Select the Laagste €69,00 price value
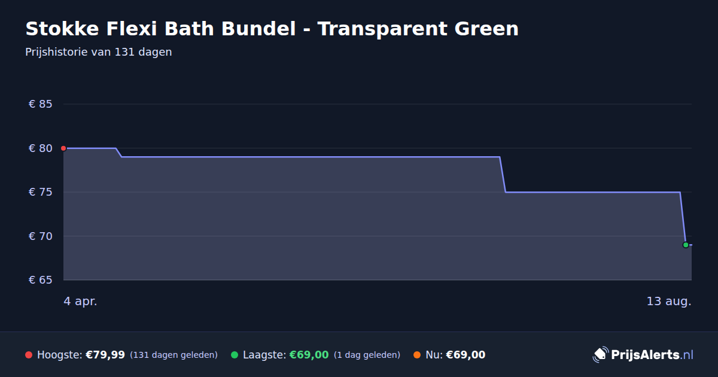718x377 pixels. 309,355
